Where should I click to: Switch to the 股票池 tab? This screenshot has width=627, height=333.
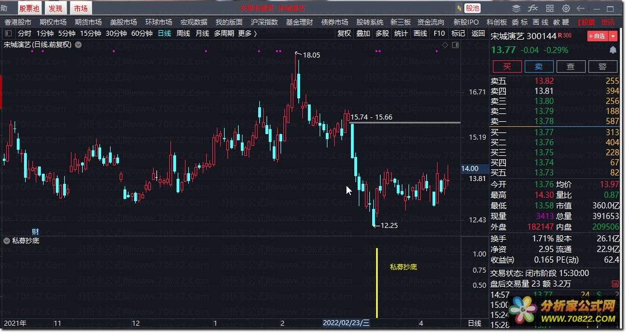coord(29,8)
